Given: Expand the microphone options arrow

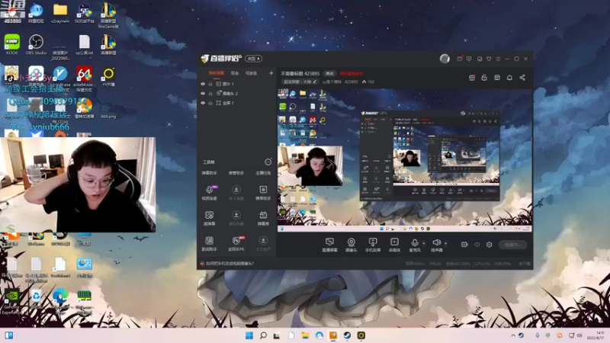Looking at the screenshot, I should (424, 243).
